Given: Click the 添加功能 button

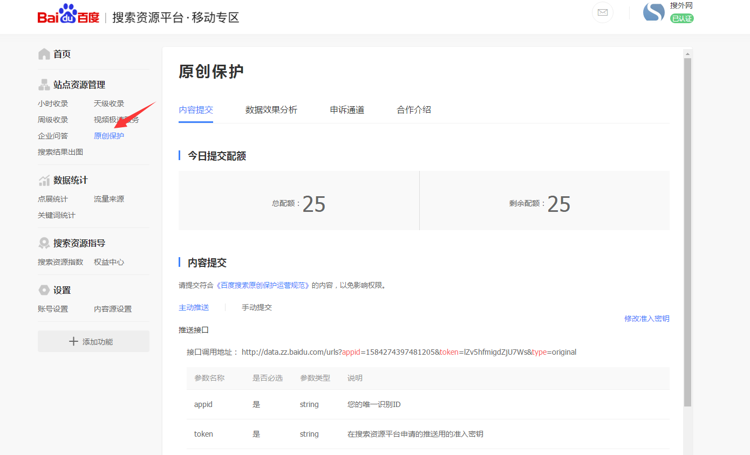Looking at the screenshot, I should pyautogui.click(x=93, y=341).
